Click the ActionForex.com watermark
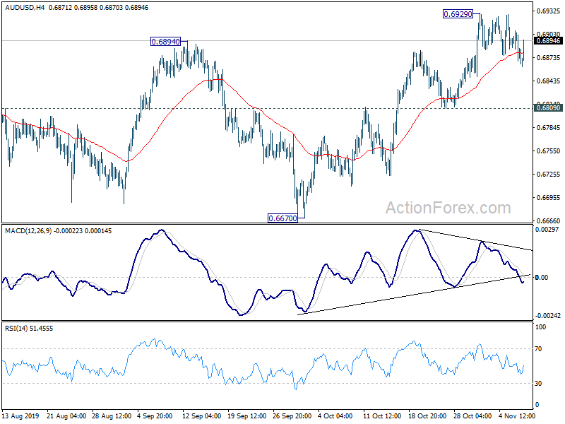The height and width of the screenshot is (424, 565). (448, 208)
